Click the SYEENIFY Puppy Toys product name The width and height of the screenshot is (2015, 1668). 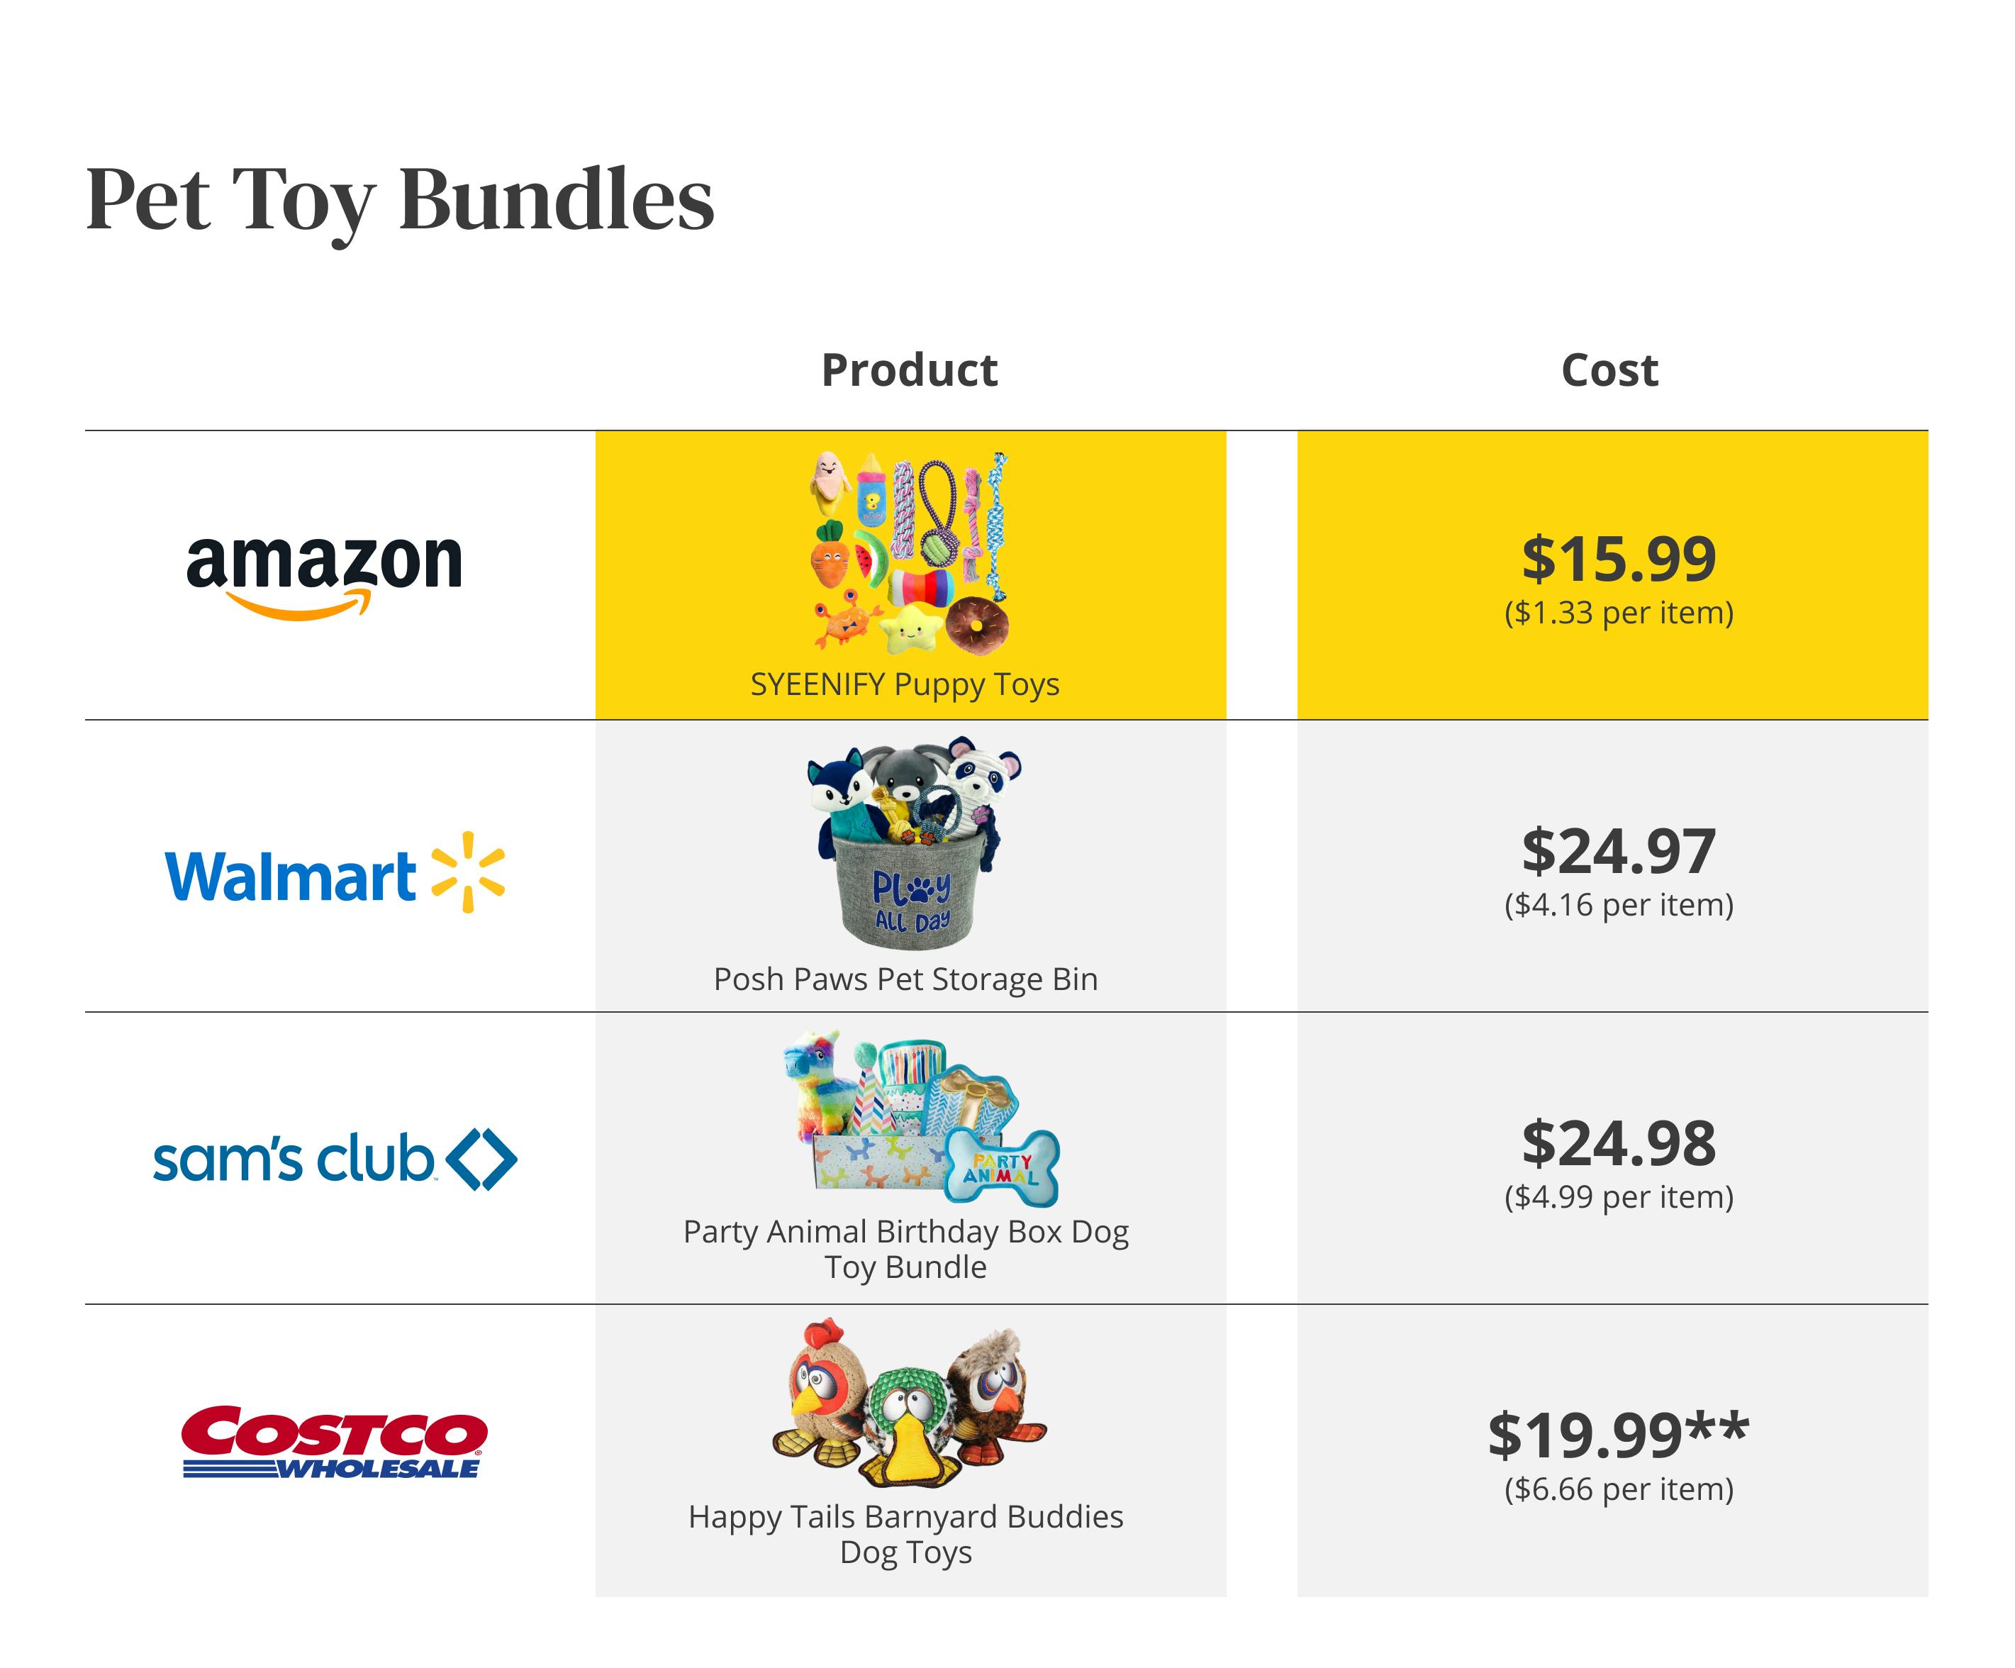point(905,684)
